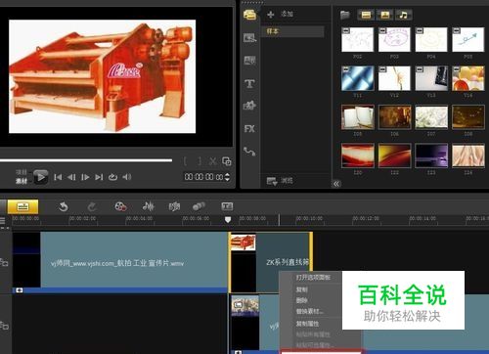Select the 样本 library folder
Viewport: 489px width, 354px height.
[x=292, y=31]
